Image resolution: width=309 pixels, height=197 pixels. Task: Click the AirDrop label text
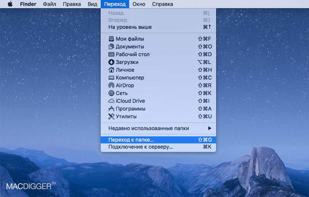[x=125, y=85]
